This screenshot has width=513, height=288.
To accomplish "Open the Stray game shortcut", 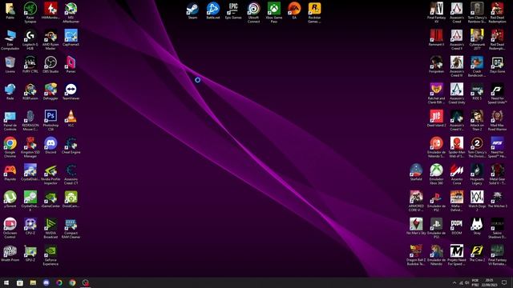I will coord(477,226).
